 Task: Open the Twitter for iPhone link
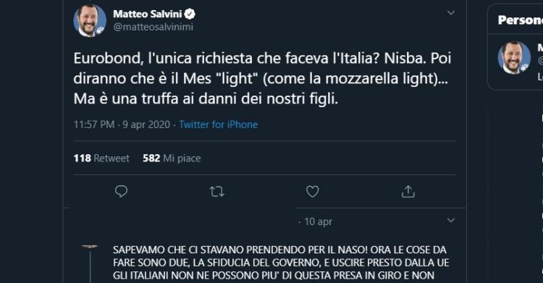point(219,124)
